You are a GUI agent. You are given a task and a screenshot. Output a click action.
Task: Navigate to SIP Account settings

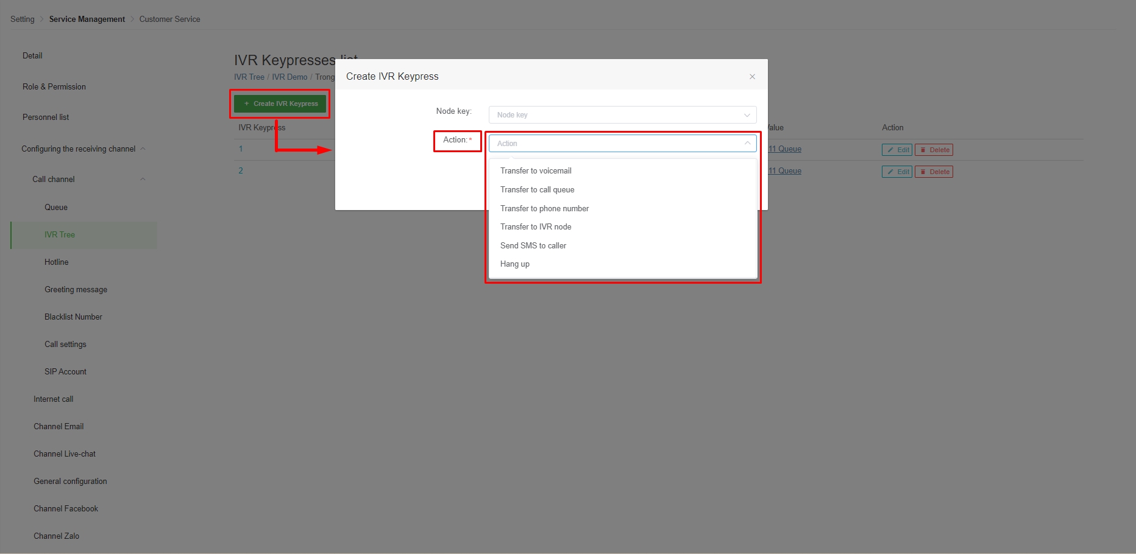[x=65, y=372]
